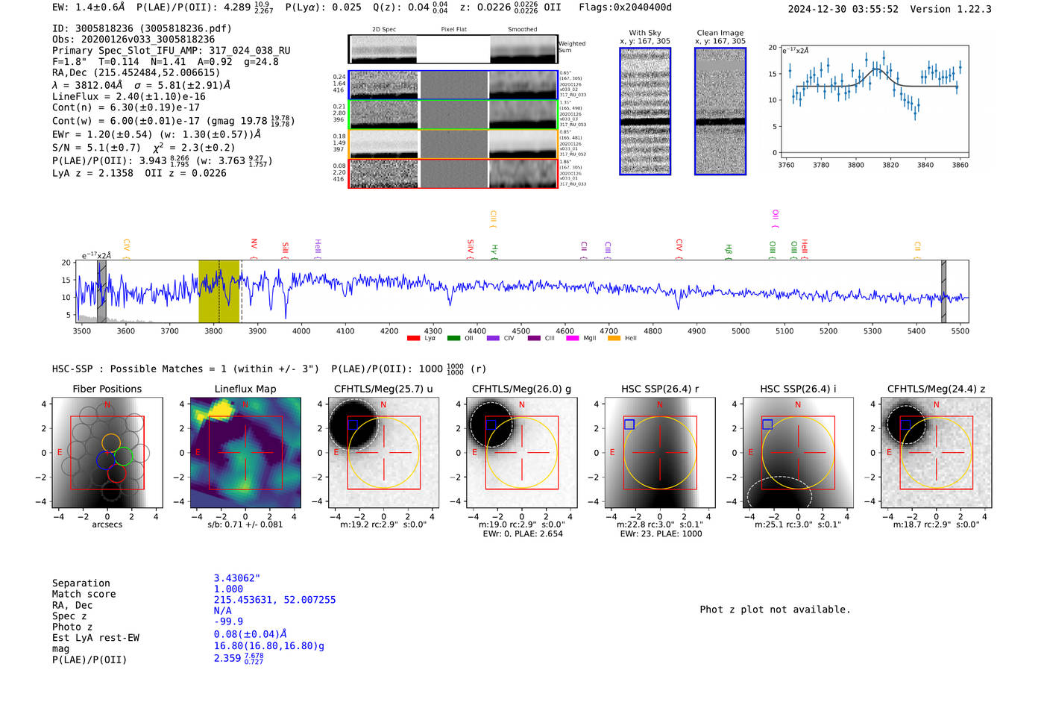
Task: Select the red-bordered fiber 2D spectrum row
Action: (453, 173)
